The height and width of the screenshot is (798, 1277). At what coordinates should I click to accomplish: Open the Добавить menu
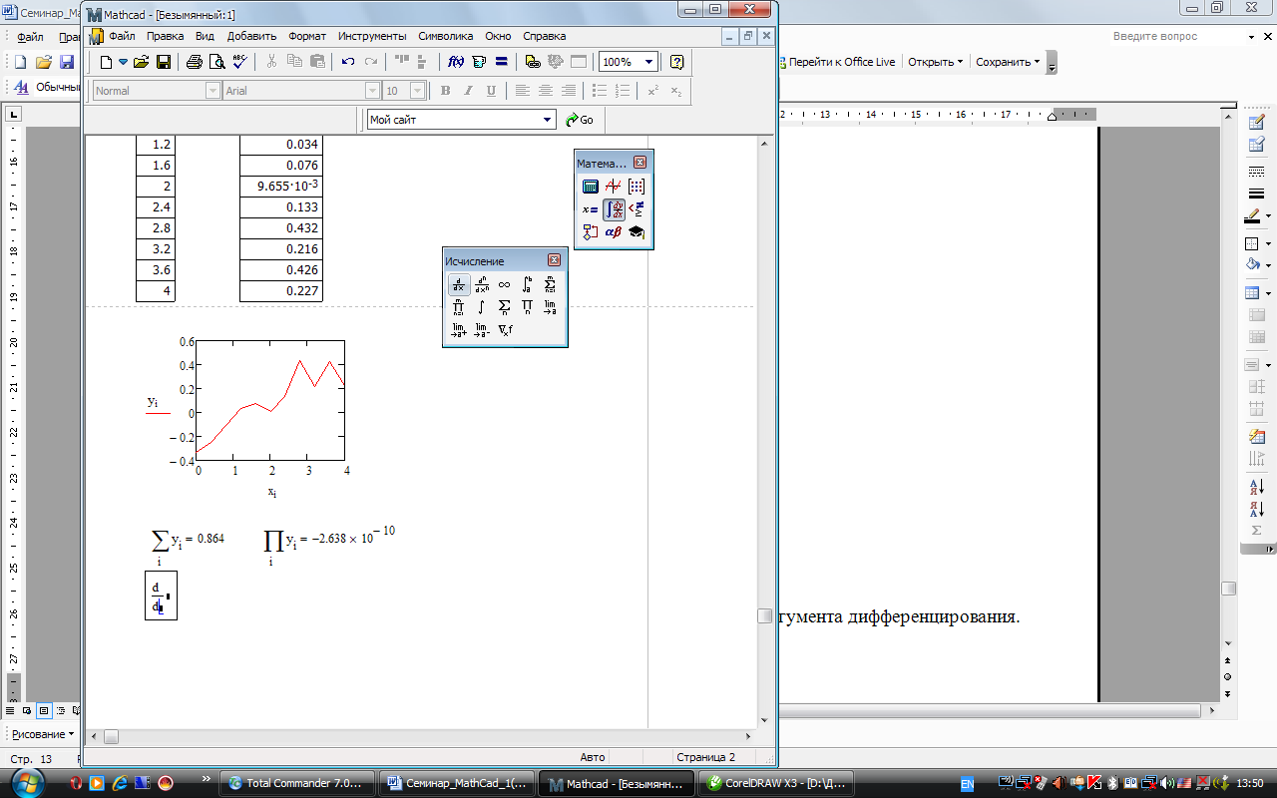tap(251, 36)
